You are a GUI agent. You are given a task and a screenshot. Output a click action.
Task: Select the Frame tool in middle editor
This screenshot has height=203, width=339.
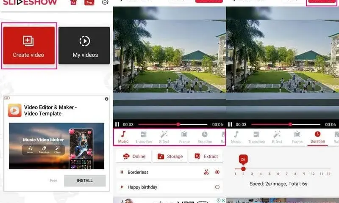click(184, 137)
